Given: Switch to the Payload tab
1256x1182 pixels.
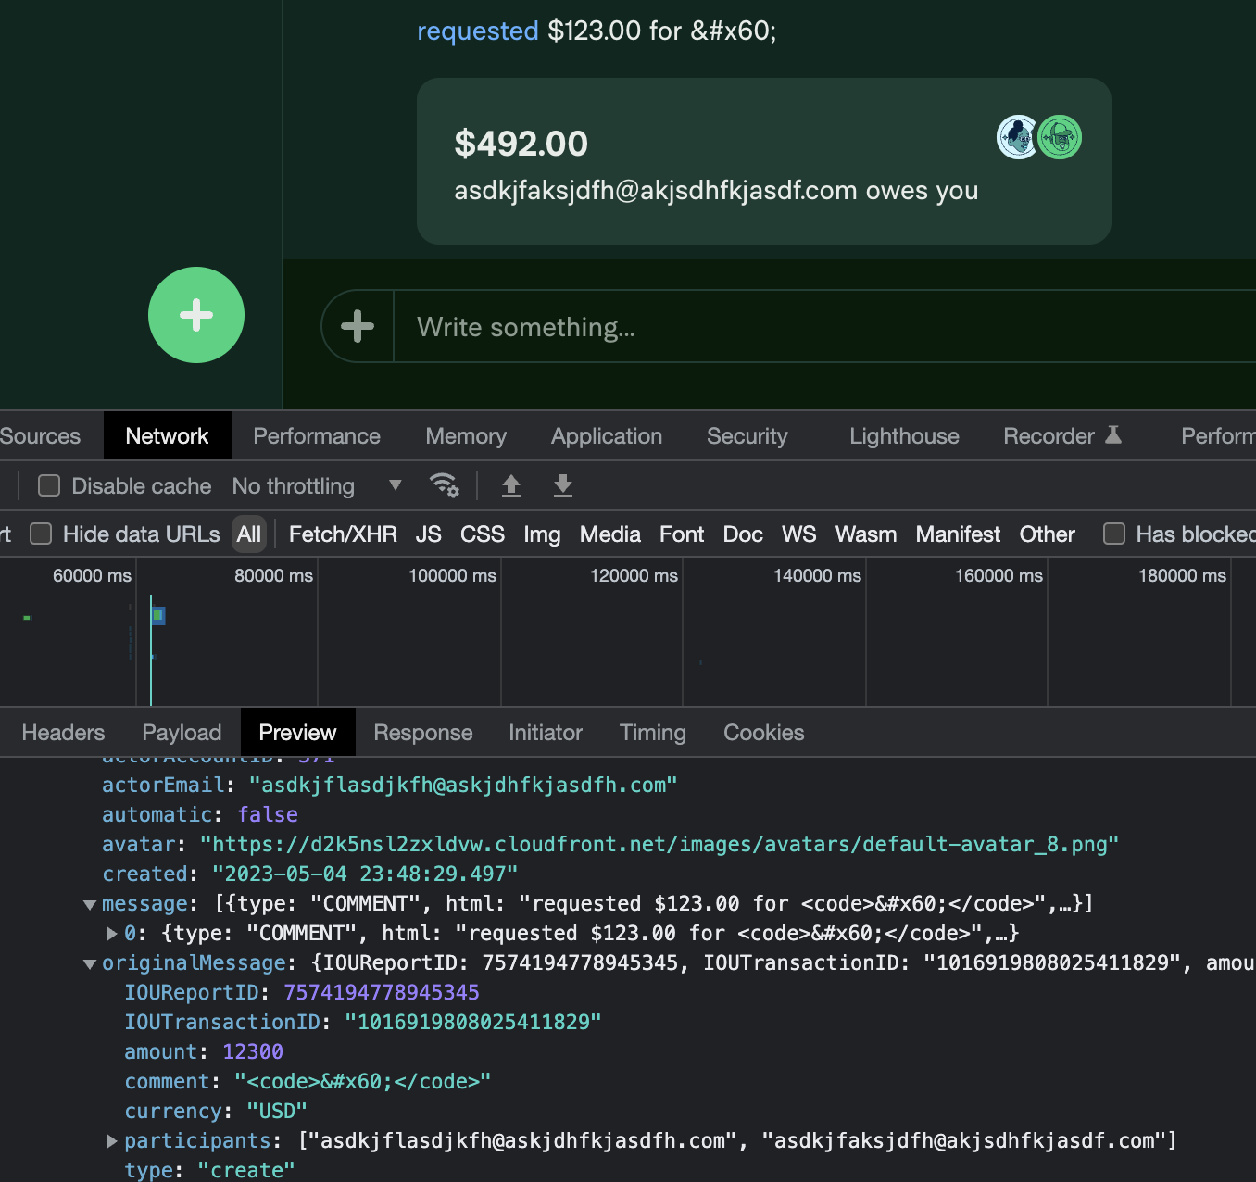Looking at the screenshot, I should click(182, 732).
